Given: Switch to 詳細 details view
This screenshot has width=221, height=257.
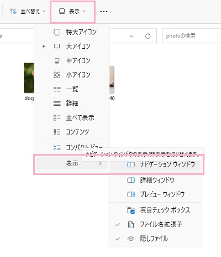Looking at the screenshot, I should point(72,103).
